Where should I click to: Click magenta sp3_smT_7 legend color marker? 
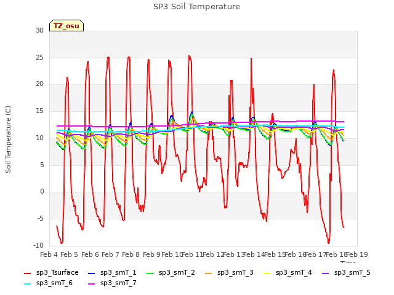92,284
